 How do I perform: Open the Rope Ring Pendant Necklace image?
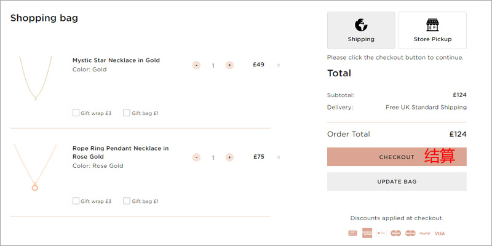(x=35, y=167)
